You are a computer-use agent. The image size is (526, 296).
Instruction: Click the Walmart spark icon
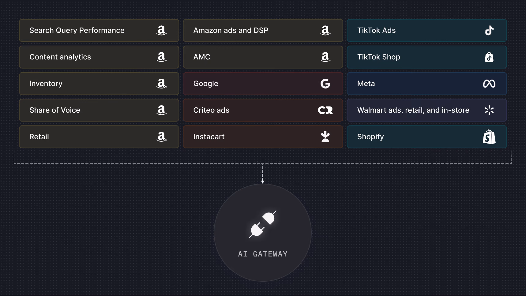[489, 110]
